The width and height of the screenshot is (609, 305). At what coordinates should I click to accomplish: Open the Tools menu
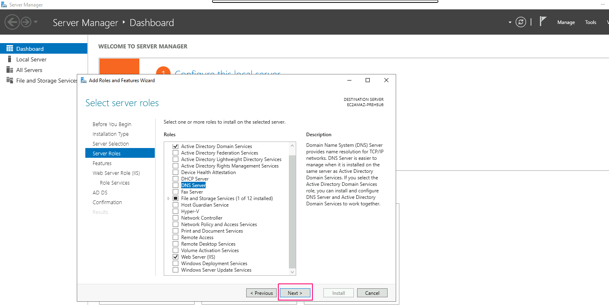coord(591,22)
